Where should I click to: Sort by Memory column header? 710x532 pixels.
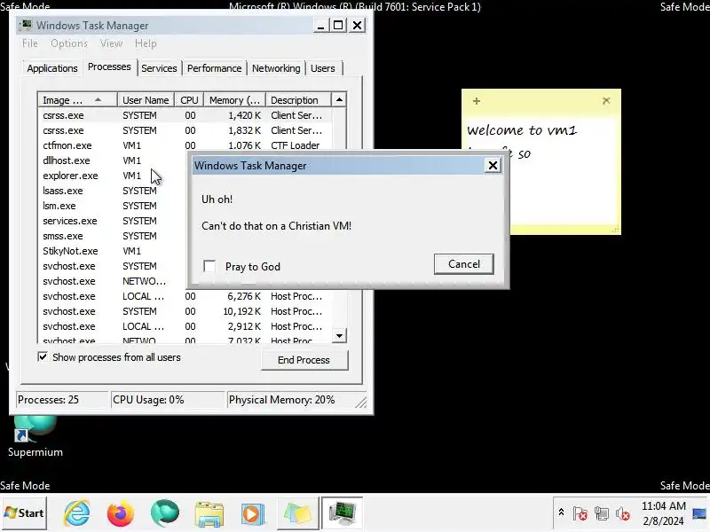coord(234,100)
